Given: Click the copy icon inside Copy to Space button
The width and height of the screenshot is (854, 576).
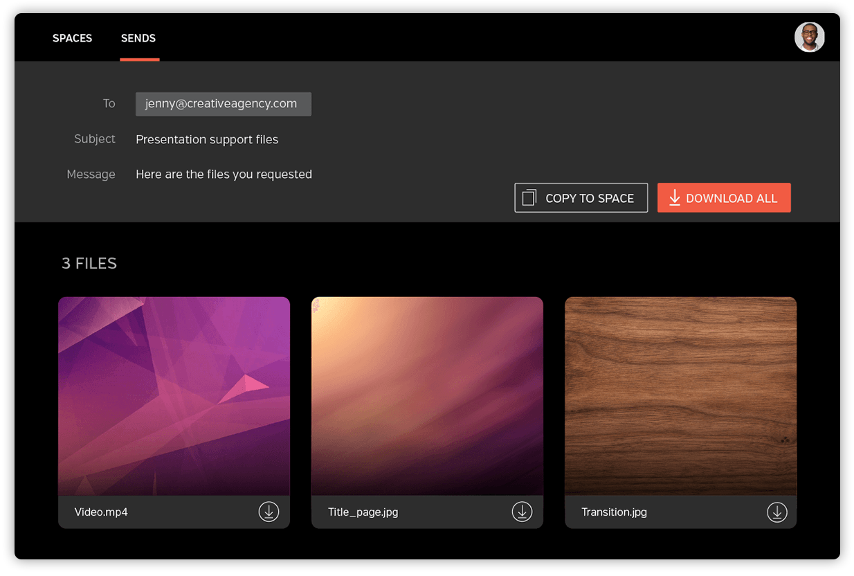Looking at the screenshot, I should pos(529,197).
